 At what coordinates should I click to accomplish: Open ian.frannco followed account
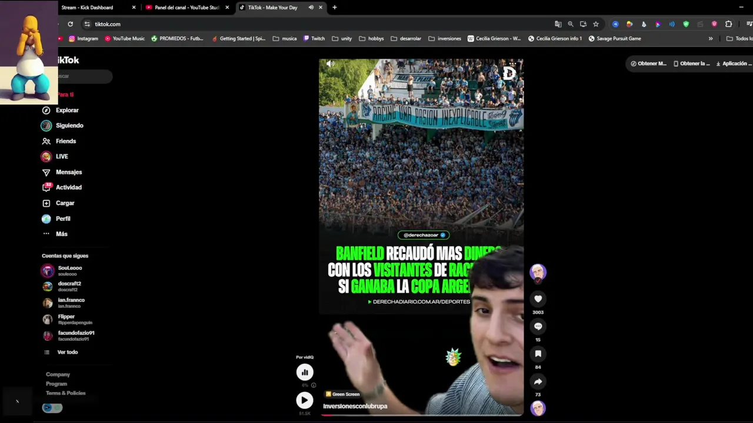[x=63, y=303]
